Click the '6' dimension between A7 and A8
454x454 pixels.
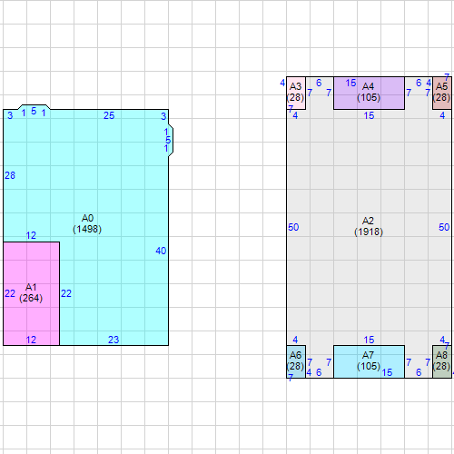point(419,372)
